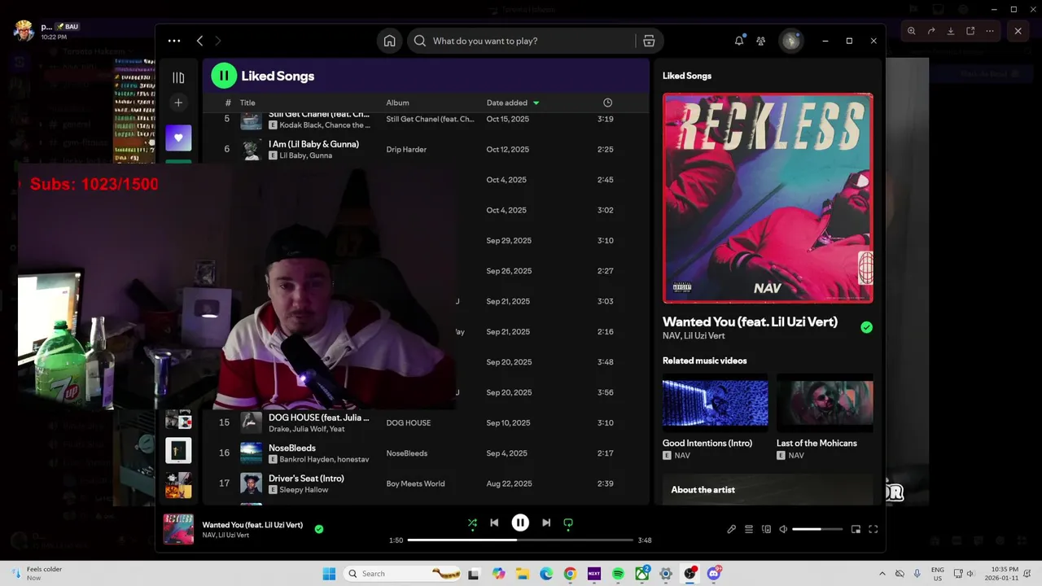This screenshot has width=1042, height=586.
Task: Open the Drip Harder album link
Action: pos(406,150)
